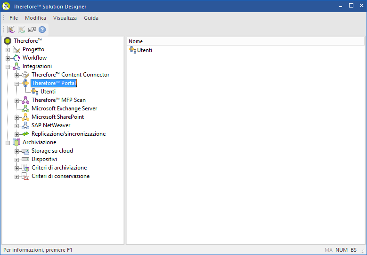Select Therefore MFP Scan label

(58, 100)
